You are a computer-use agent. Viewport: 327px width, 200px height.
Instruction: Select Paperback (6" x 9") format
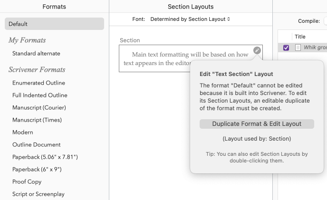37,169
